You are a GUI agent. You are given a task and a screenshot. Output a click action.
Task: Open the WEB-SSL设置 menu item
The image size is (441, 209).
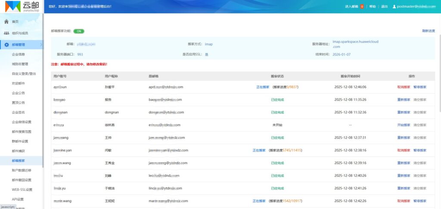22,190
